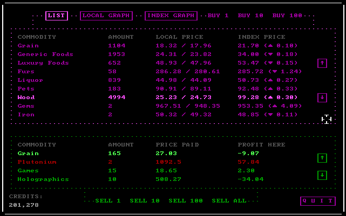Image resolution: width=346 pixels, height=216 pixels.
Task: Select Holographics in cargo list
Action: 43,179
